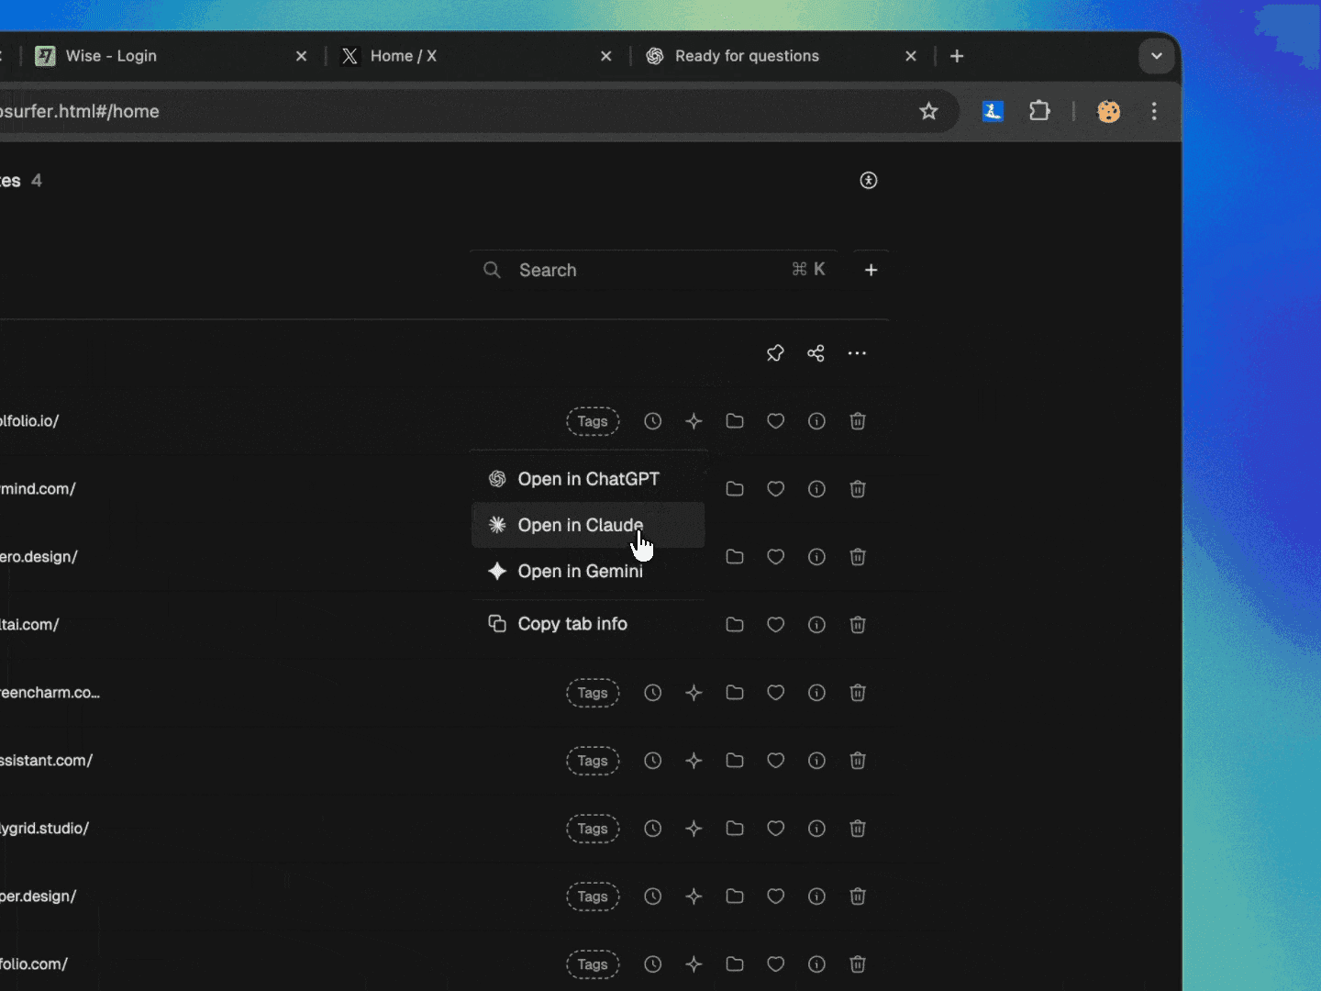Click the share icon
This screenshot has width=1321, height=991.
(x=816, y=353)
